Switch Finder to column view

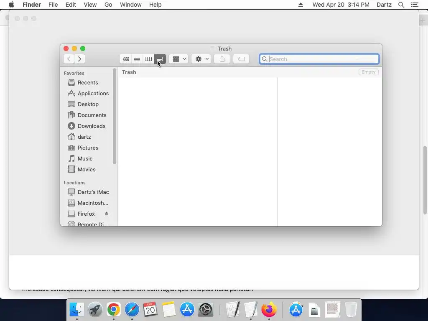coord(148,59)
